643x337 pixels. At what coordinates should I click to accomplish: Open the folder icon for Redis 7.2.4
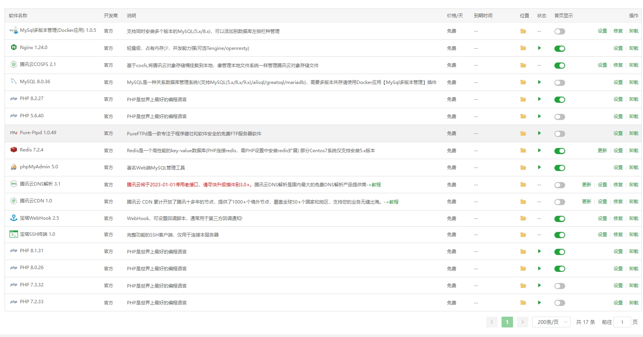point(523,151)
